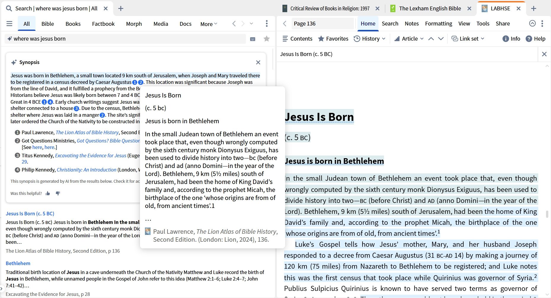Close the LABHSE tab

518,9
